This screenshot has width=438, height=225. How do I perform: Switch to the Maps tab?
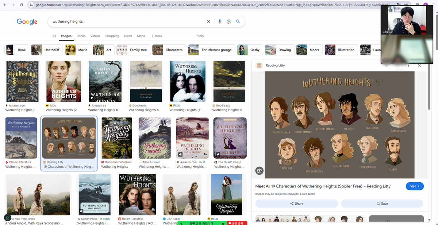pyautogui.click(x=141, y=36)
